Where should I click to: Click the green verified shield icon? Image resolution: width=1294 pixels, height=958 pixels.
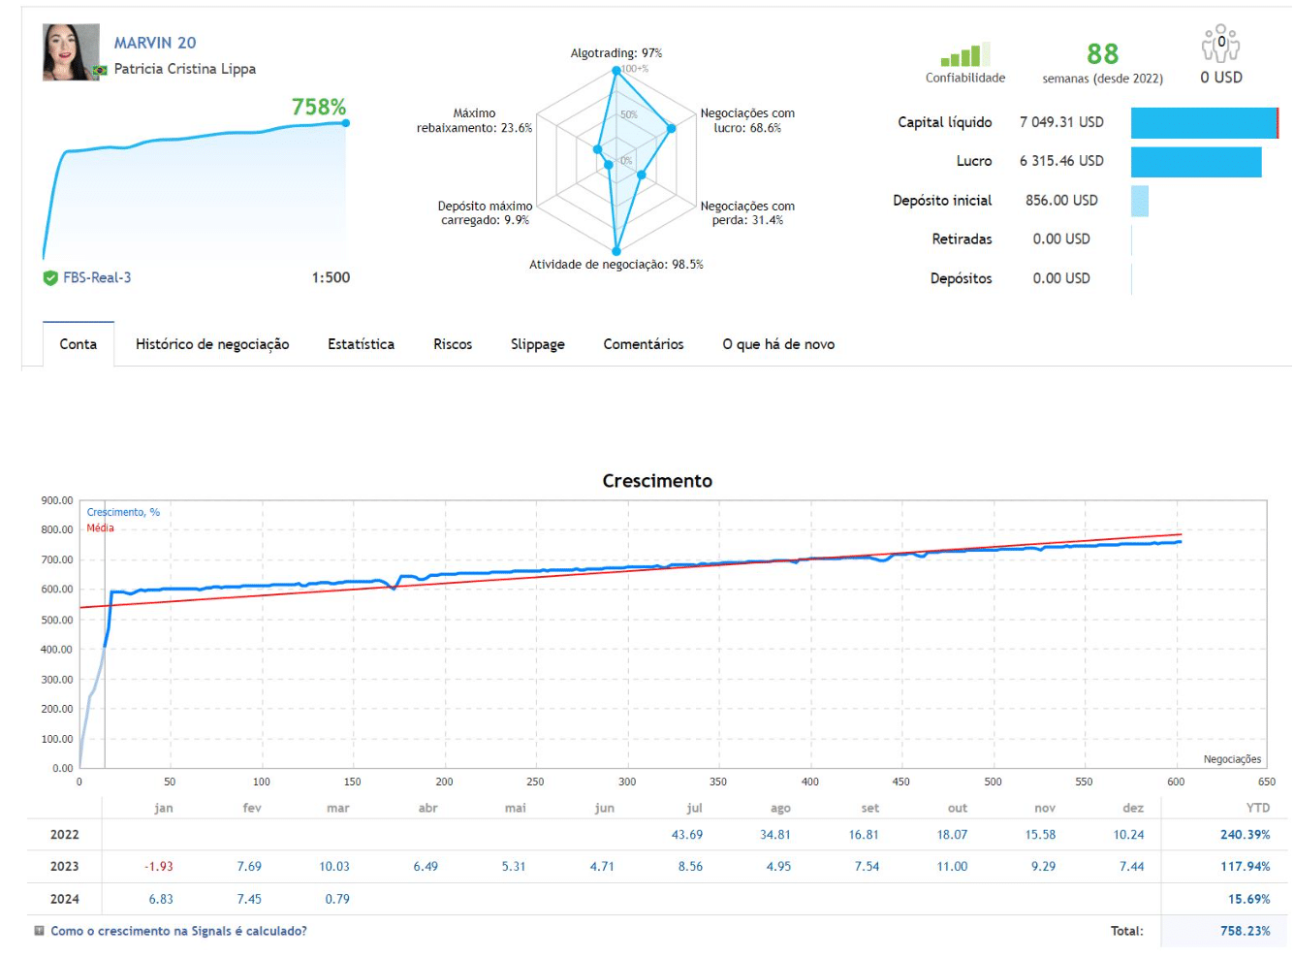(50, 278)
